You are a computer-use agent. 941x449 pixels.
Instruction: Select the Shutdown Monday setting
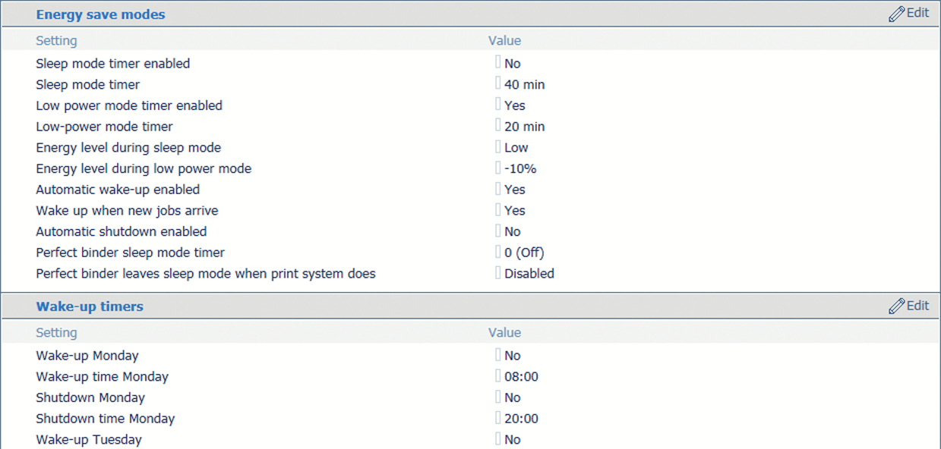(90, 397)
